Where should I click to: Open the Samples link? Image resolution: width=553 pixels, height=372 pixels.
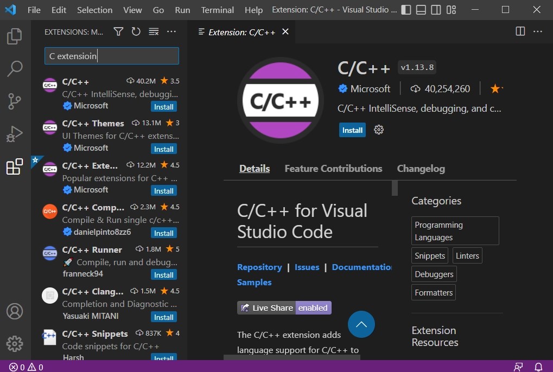[255, 282]
